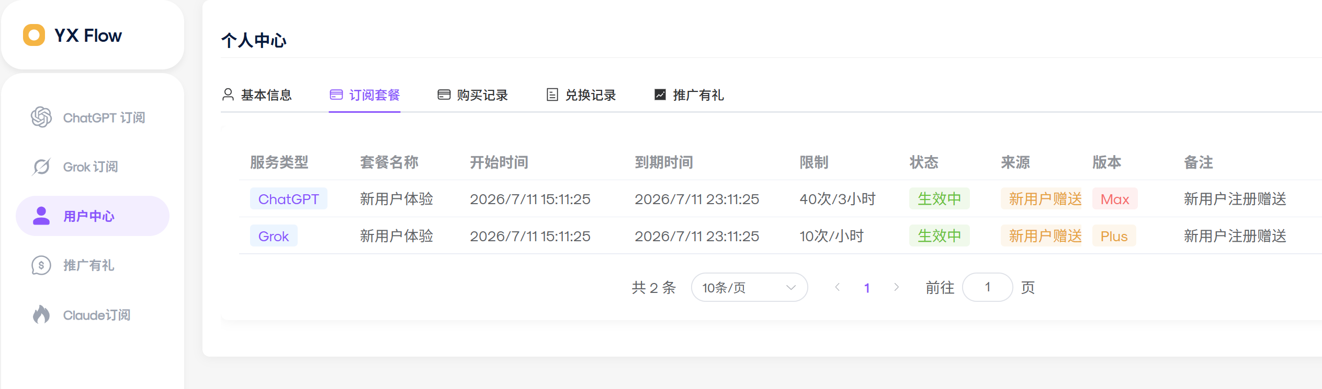Screen dimensions: 1322x389
Task: Go to the previous page arrow
Action: pyautogui.click(x=838, y=287)
